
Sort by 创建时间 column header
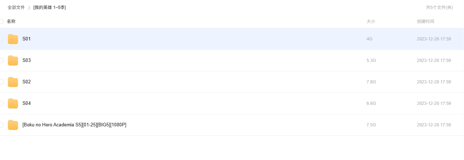point(425,21)
